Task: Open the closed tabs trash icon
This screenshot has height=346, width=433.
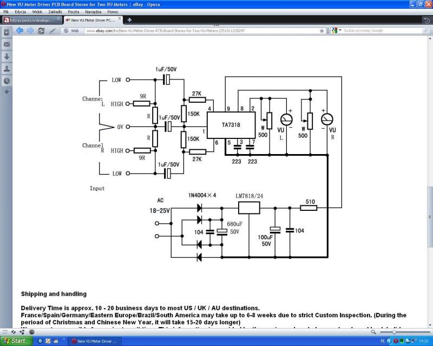Action: pos(427,20)
